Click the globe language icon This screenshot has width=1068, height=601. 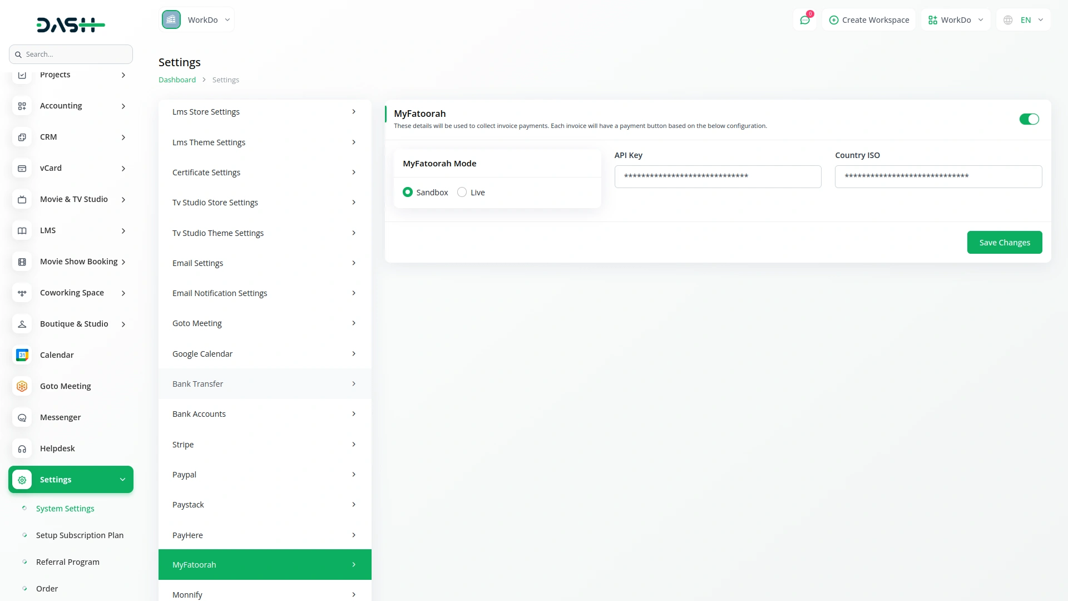pyautogui.click(x=1008, y=20)
